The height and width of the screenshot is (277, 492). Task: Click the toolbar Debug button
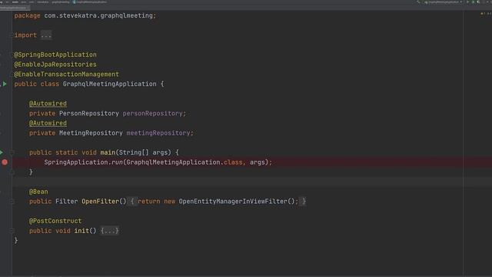[x=474, y=2]
